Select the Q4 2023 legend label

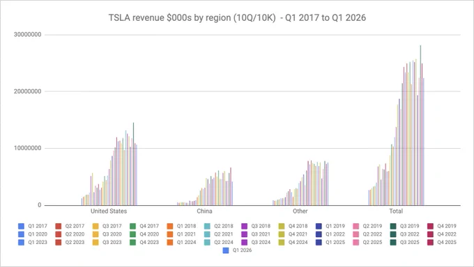point(149,242)
